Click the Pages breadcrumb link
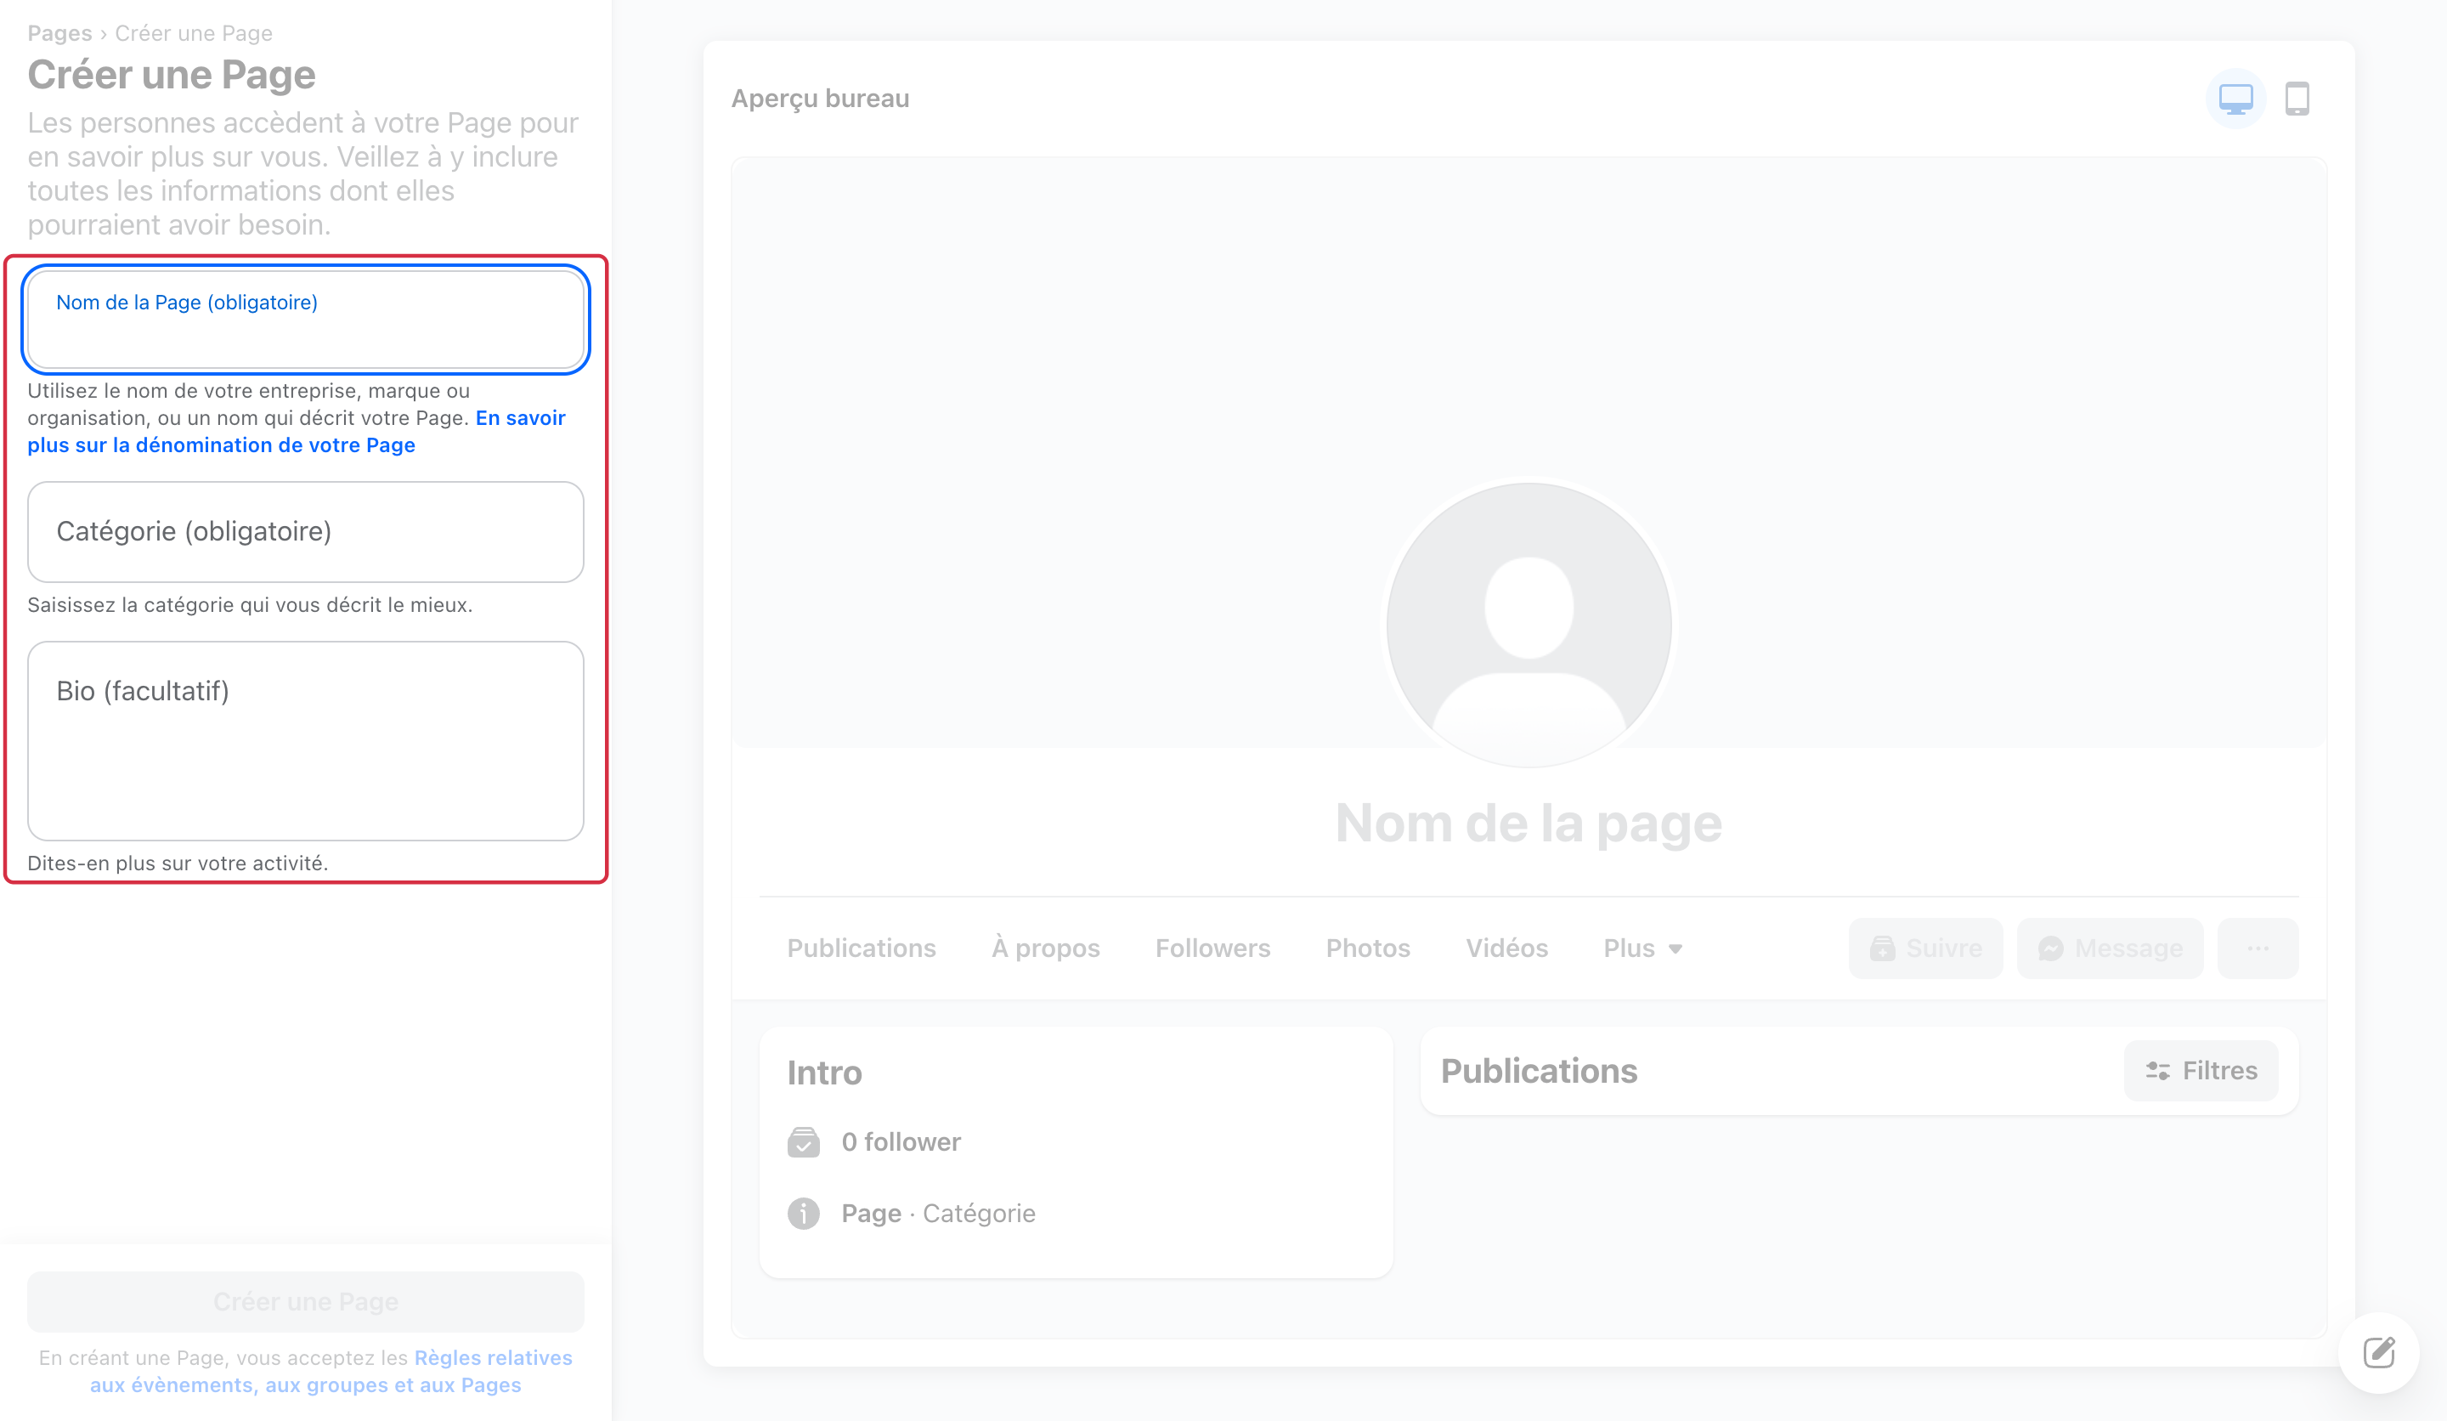Screen dimensions: 2447x1421 [x=59, y=33]
